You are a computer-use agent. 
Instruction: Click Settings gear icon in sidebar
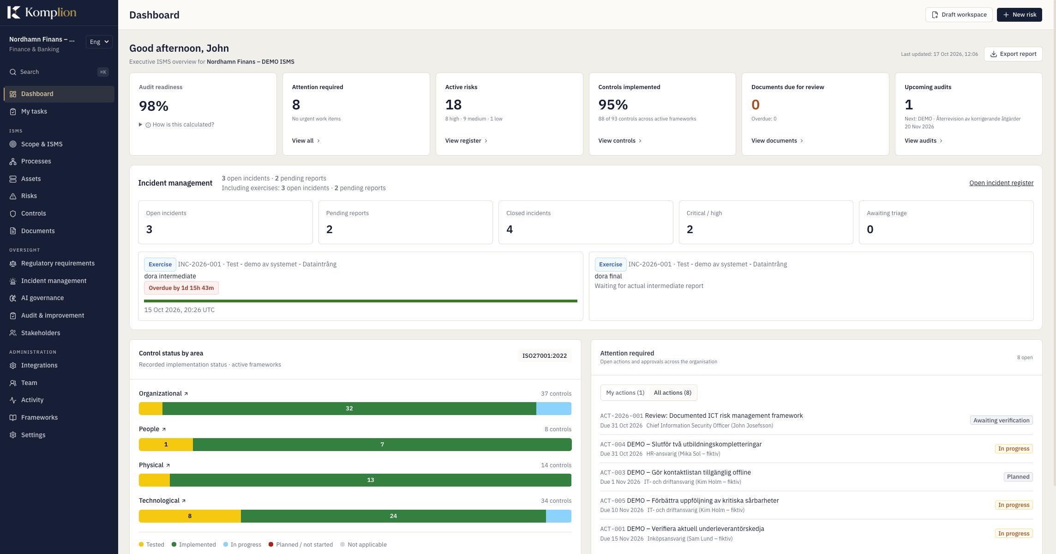pyautogui.click(x=13, y=435)
